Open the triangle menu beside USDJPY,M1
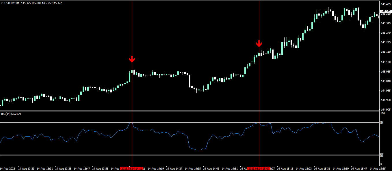392x171 pixels. click(x=2, y=3)
